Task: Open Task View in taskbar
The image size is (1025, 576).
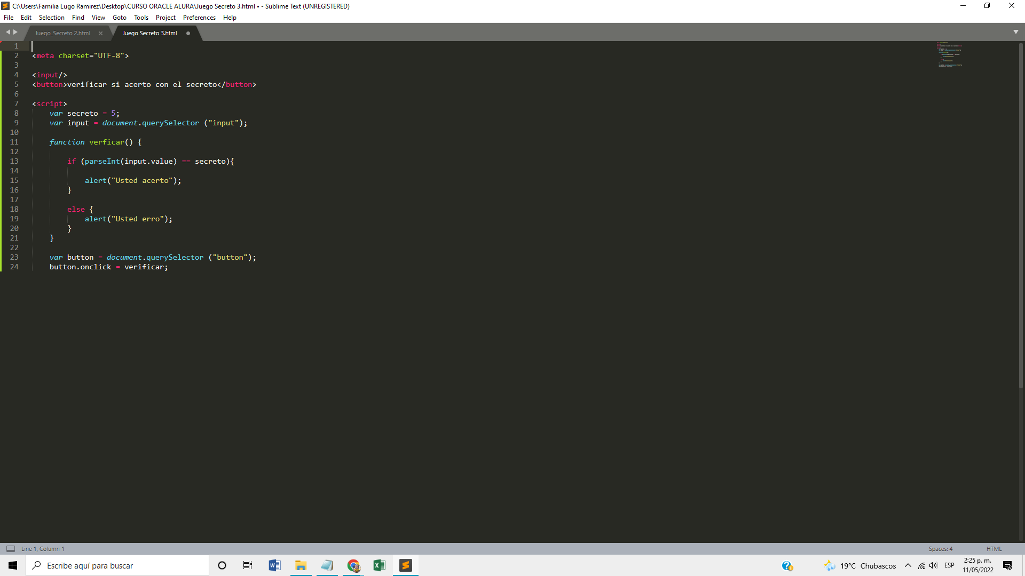Action: click(x=248, y=565)
